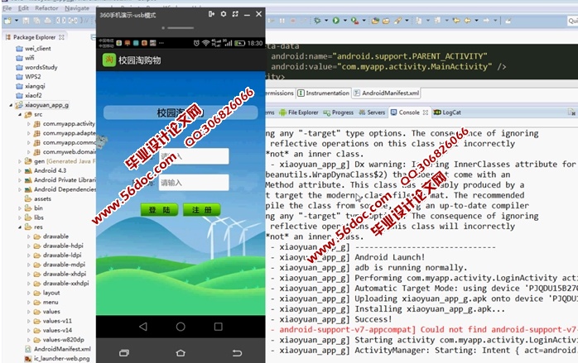Open the Navigate menu
Screen dimensions: 578x363
pyautogui.click(x=77, y=7)
